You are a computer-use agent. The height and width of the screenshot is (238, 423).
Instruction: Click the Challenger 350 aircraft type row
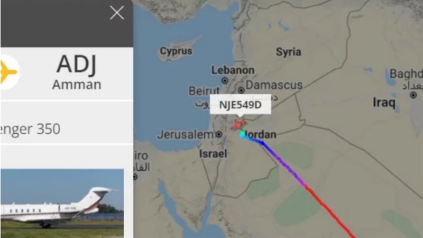coord(67,129)
